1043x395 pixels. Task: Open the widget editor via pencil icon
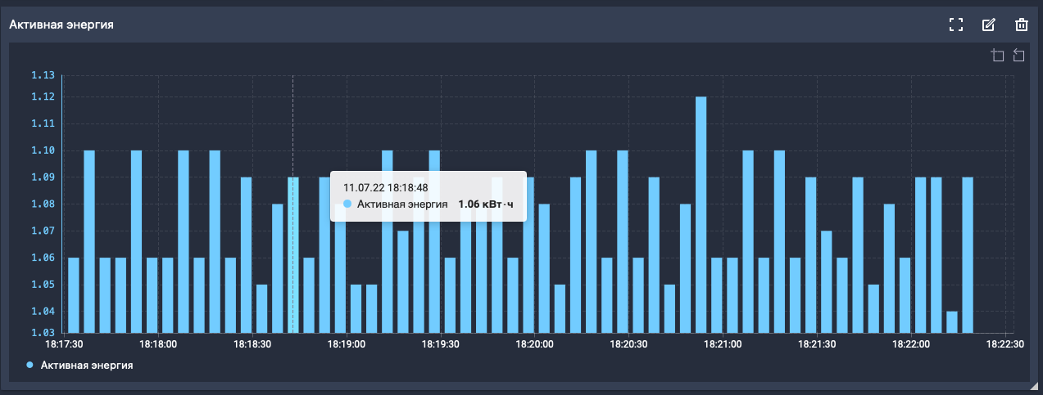tap(988, 25)
